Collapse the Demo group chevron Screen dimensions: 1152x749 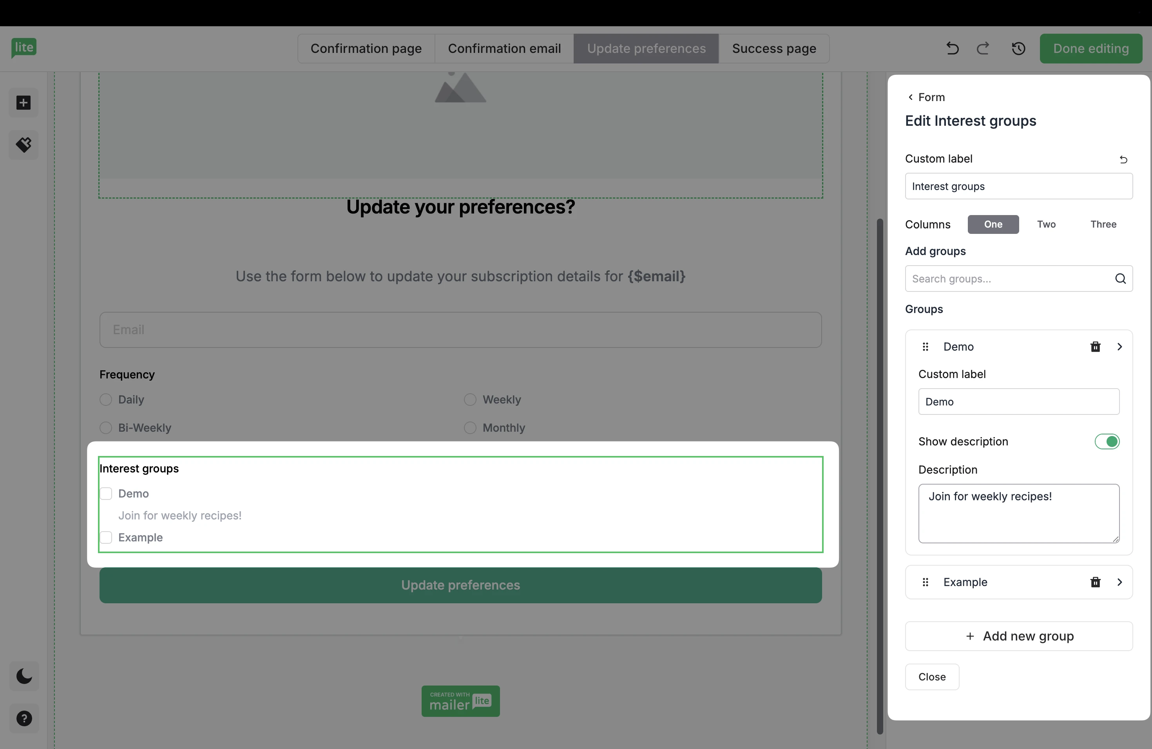tap(1119, 346)
